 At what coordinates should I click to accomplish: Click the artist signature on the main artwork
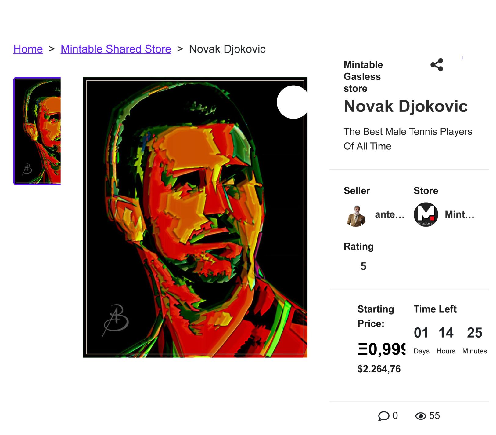click(116, 319)
